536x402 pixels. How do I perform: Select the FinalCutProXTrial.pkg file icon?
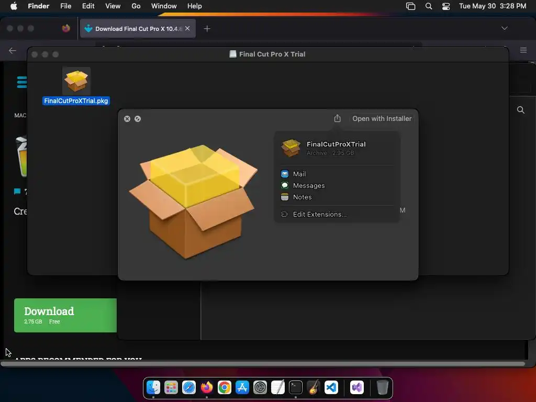[x=76, y=81]
